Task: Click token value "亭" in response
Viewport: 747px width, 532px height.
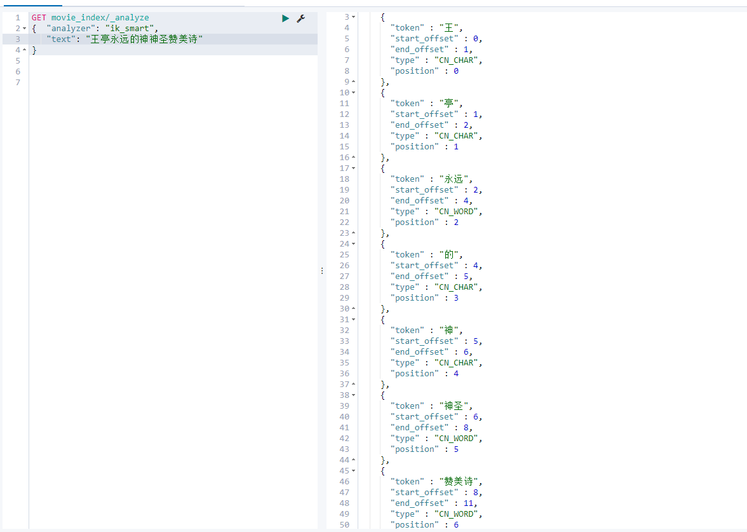Action: coord(448,104)
